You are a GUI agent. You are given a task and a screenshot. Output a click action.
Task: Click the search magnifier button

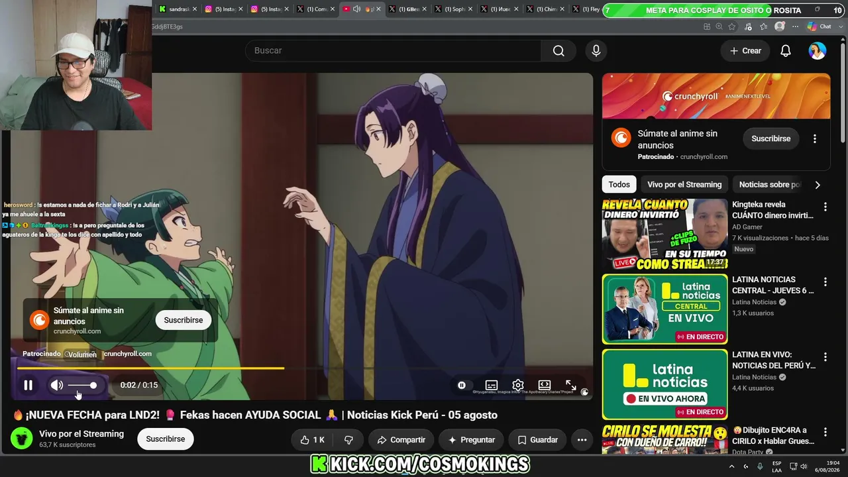tap(558, 51)
